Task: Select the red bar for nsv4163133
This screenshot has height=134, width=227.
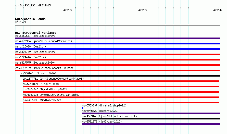Action: 121,97
